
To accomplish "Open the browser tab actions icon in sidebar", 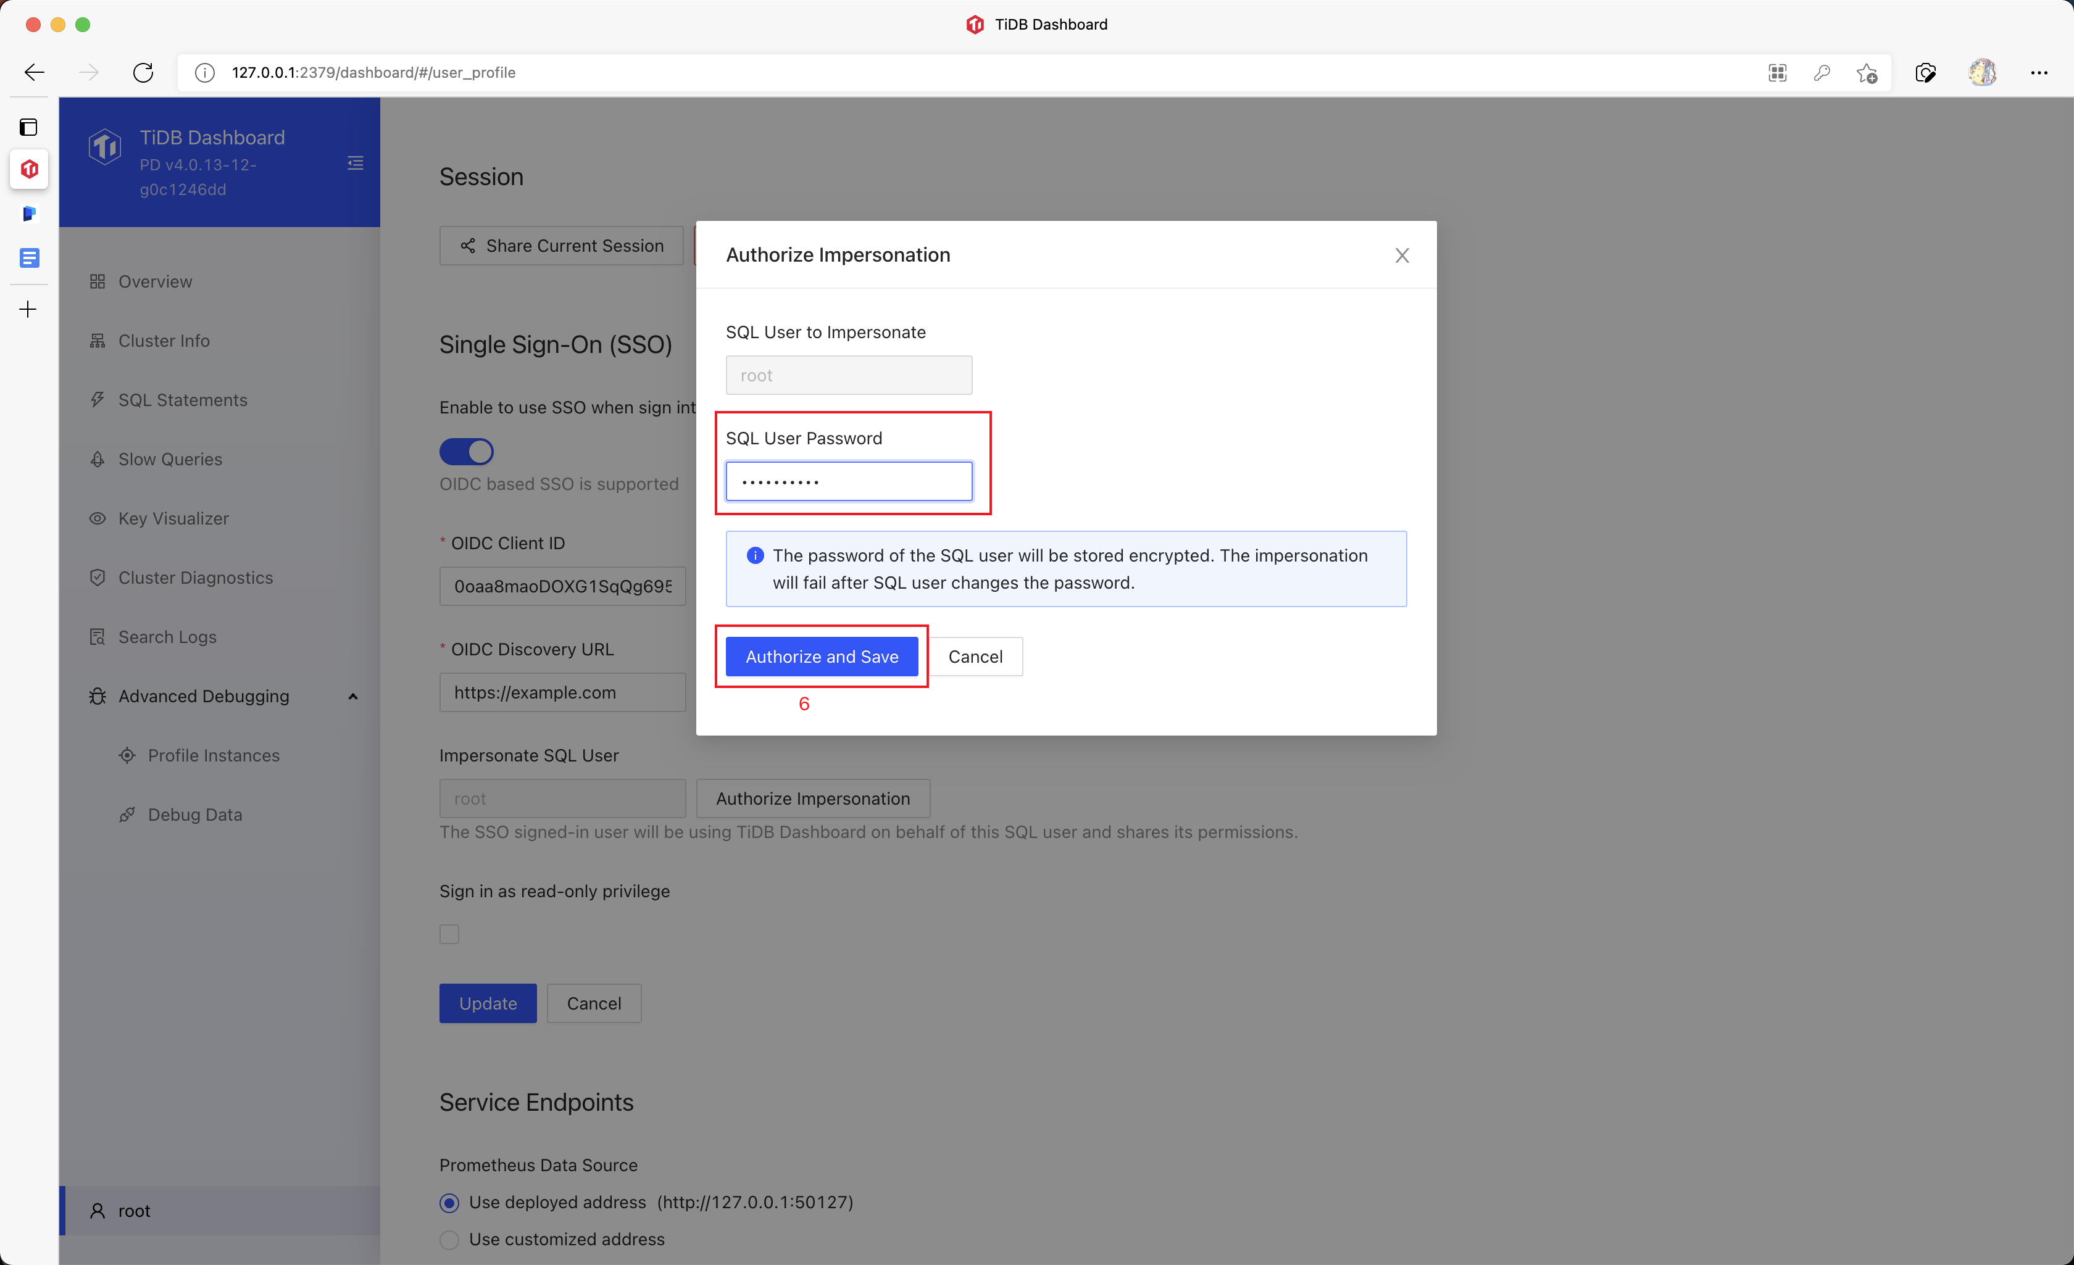I will pos(28,127).
